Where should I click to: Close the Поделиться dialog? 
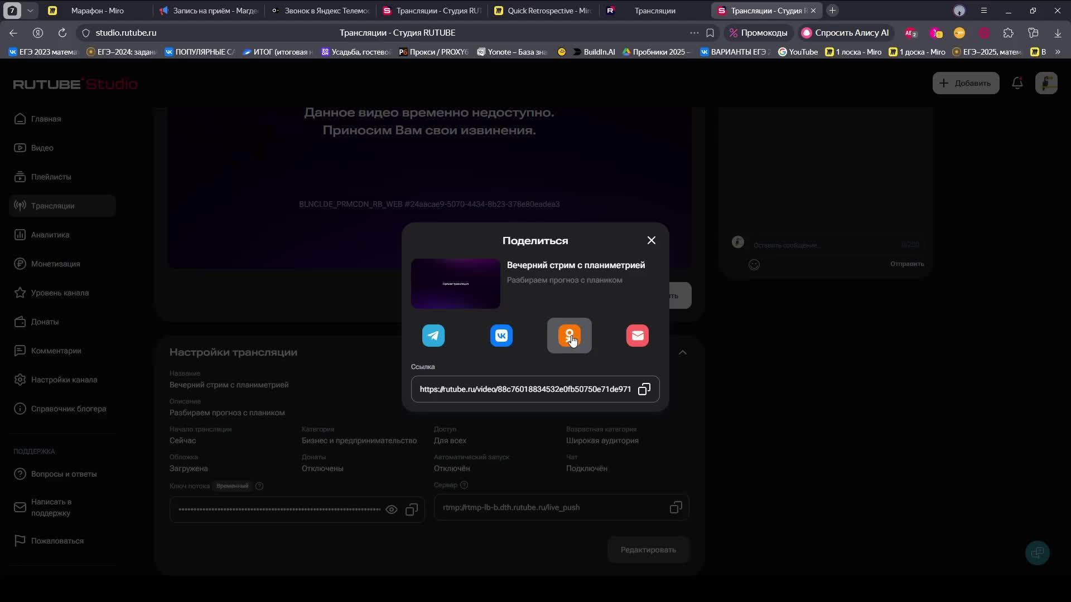[652, 240]
